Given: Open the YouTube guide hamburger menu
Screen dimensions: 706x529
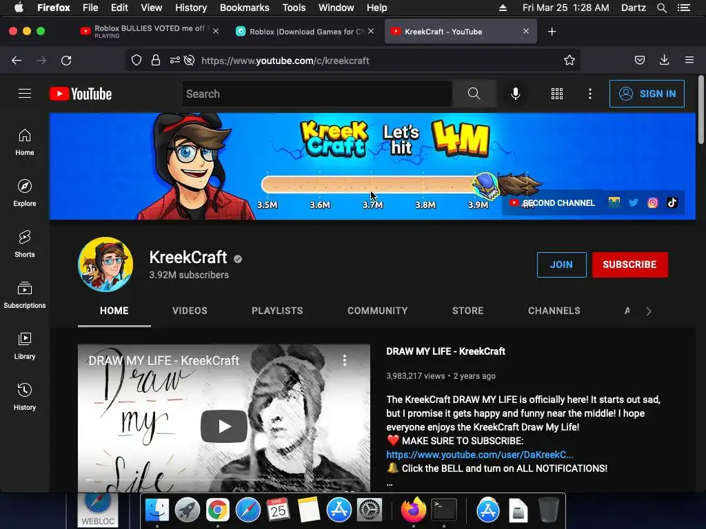Looking at the screenshot, I should coord(25,94).
